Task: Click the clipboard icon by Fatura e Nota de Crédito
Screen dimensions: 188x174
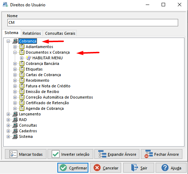Action: (x=22, y=86)
